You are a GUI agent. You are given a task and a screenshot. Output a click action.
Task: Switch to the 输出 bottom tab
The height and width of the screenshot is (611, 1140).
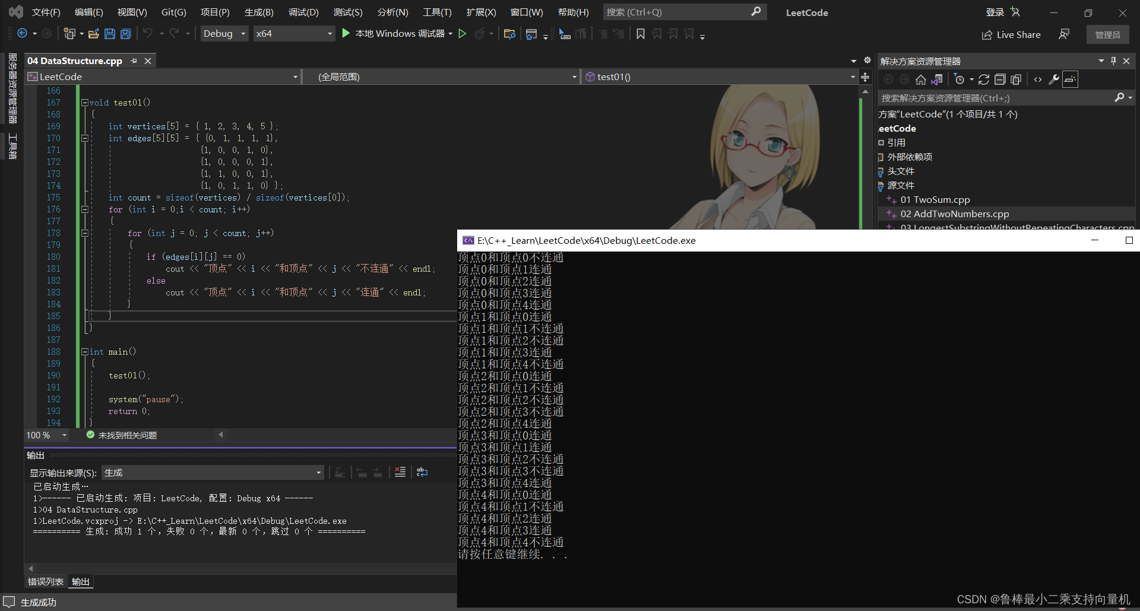[x=81, y=582]
